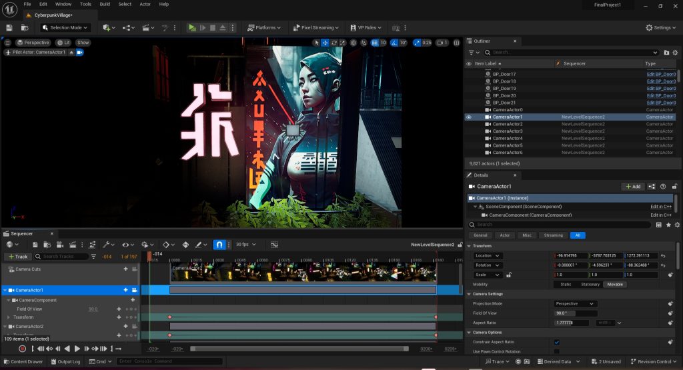Toggle the pilot camera view icon
This screenshot has width=683, height=370.
pos(80,52)
